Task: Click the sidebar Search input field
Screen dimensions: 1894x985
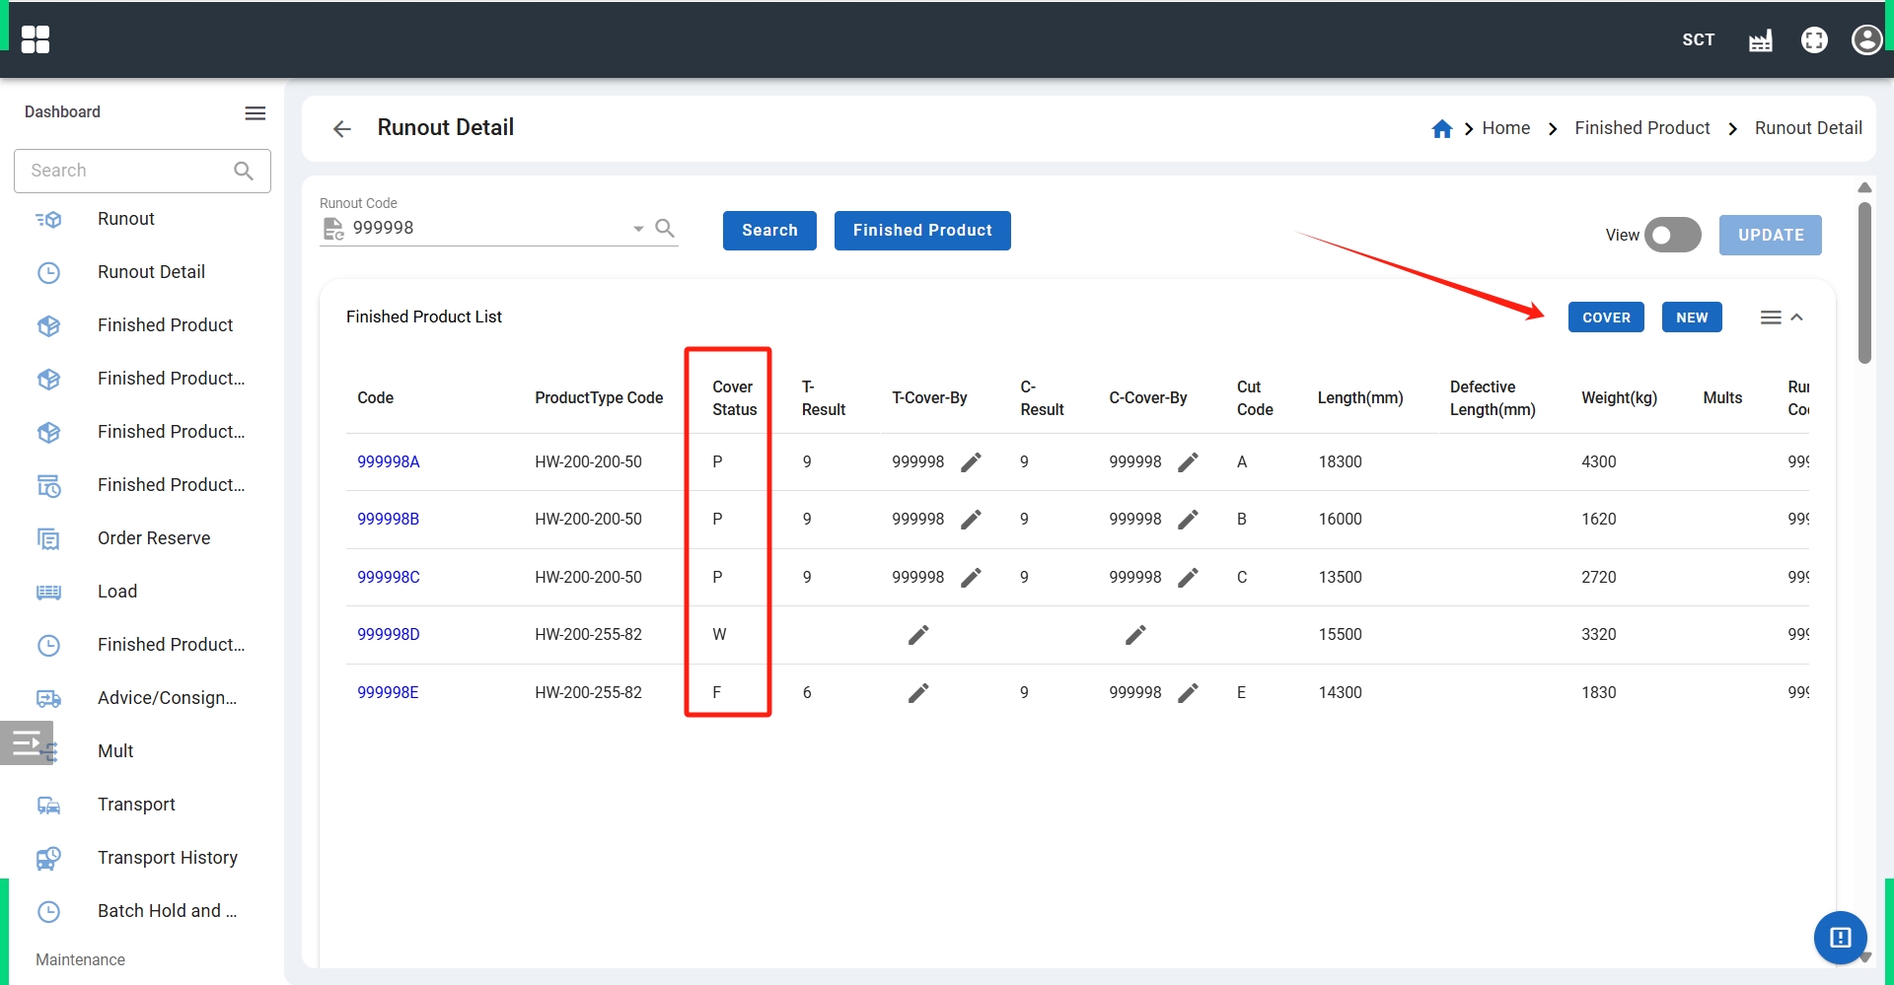Action: click(x=128, y=171)
